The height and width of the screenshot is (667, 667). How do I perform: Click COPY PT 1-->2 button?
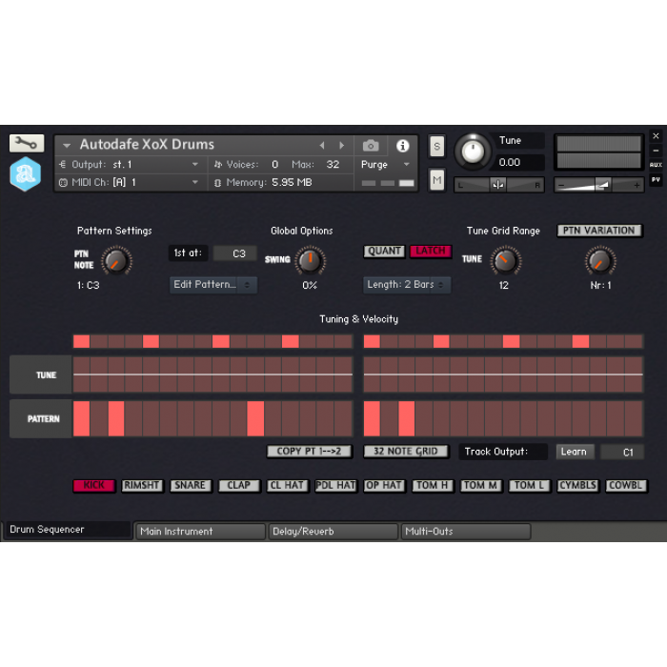click(310, 452)
